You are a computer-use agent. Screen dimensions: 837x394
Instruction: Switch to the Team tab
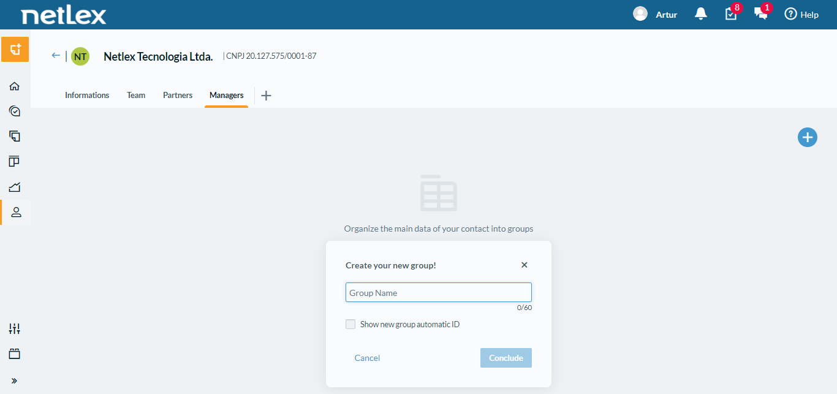[136, 95]
